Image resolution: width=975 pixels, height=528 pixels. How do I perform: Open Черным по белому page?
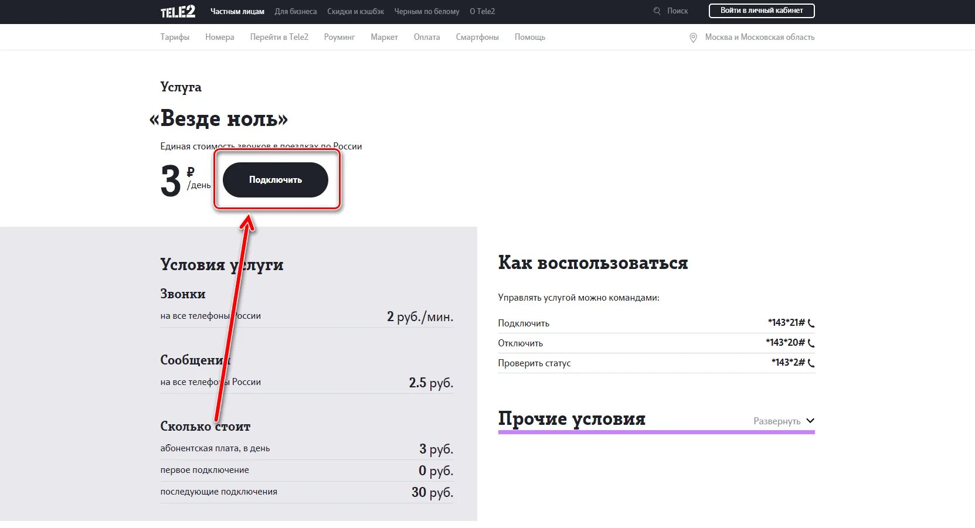[x=427, y=11]
